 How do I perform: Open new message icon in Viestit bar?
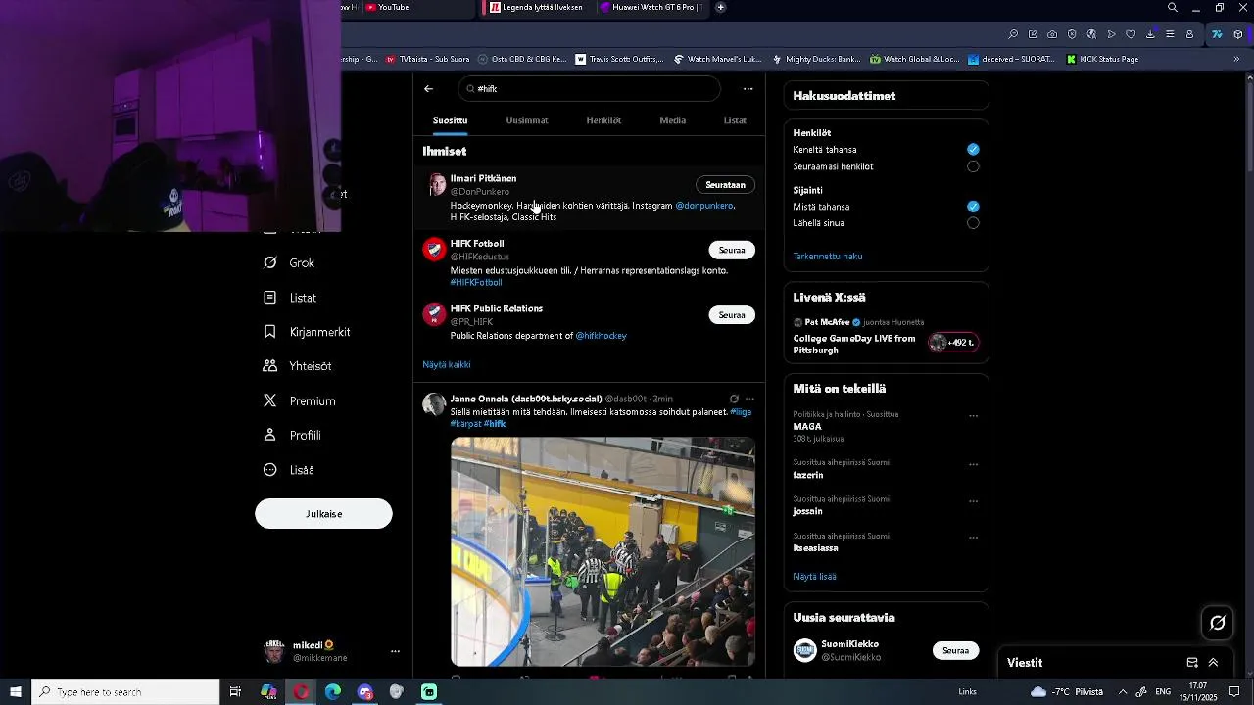1192,663
